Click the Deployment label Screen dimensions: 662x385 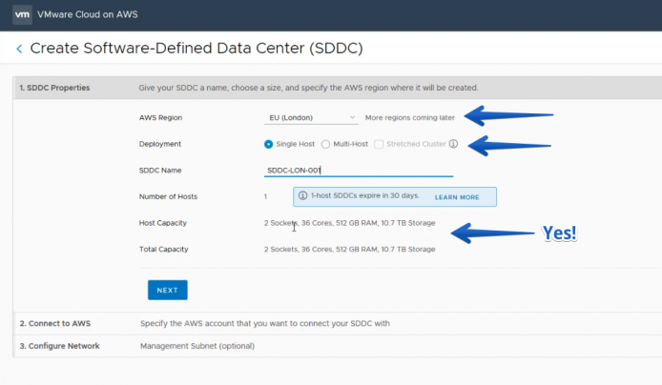(x=160, y=144)
